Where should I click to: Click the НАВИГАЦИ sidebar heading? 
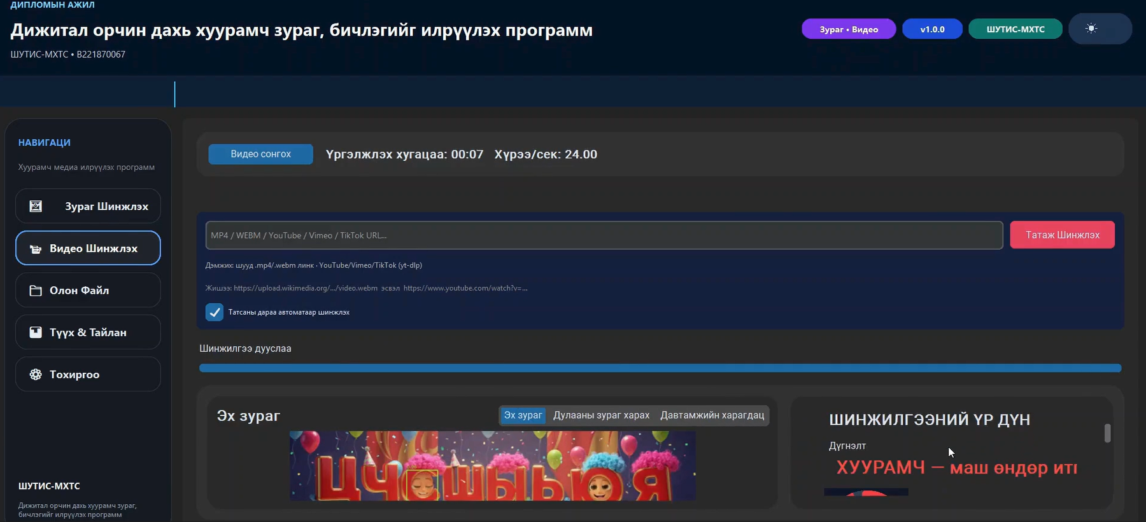[x=45, y=142]
